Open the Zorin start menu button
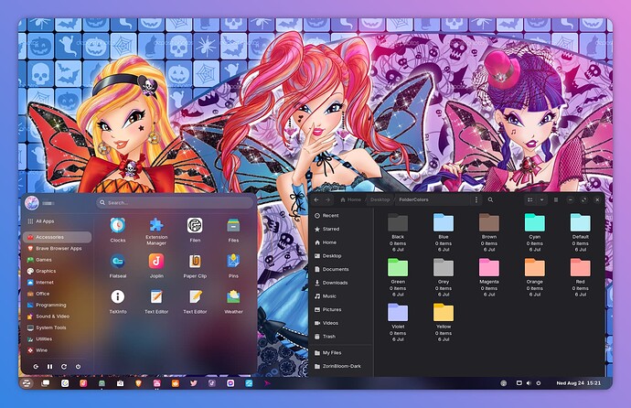The width and height of the screenshot is (631, 408). pos(27,383)
